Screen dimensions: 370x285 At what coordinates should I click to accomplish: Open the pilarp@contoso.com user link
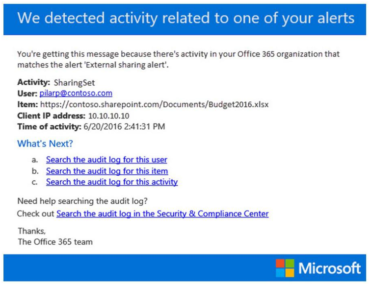coord(76,93)
